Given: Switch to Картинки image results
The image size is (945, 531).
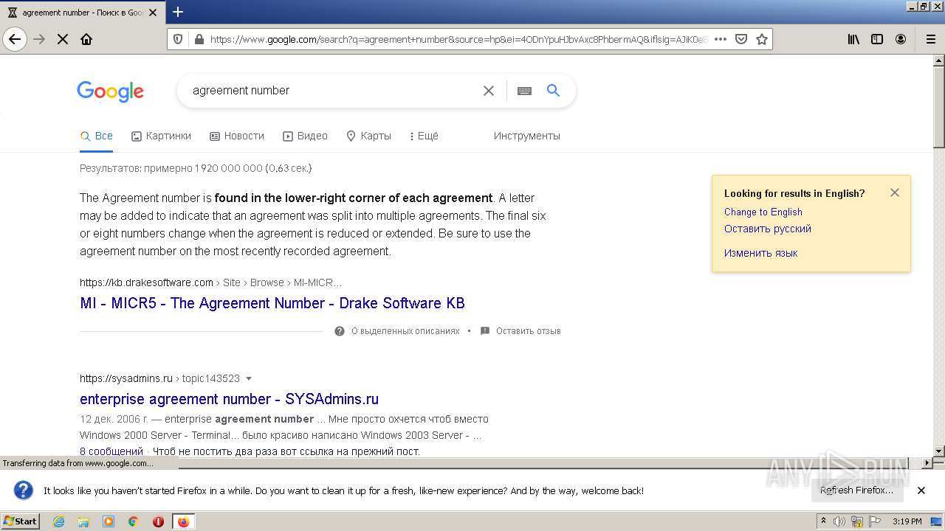Looking at the screenshot, I should click(161, 136).
